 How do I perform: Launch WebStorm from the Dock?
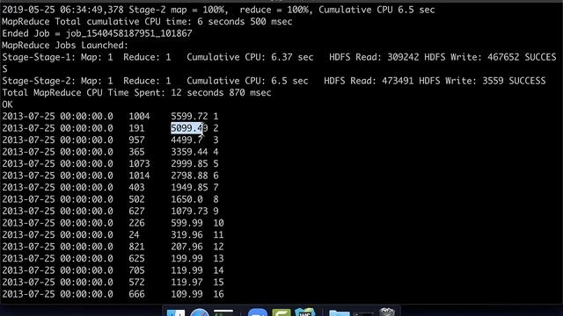click(305, 312)
